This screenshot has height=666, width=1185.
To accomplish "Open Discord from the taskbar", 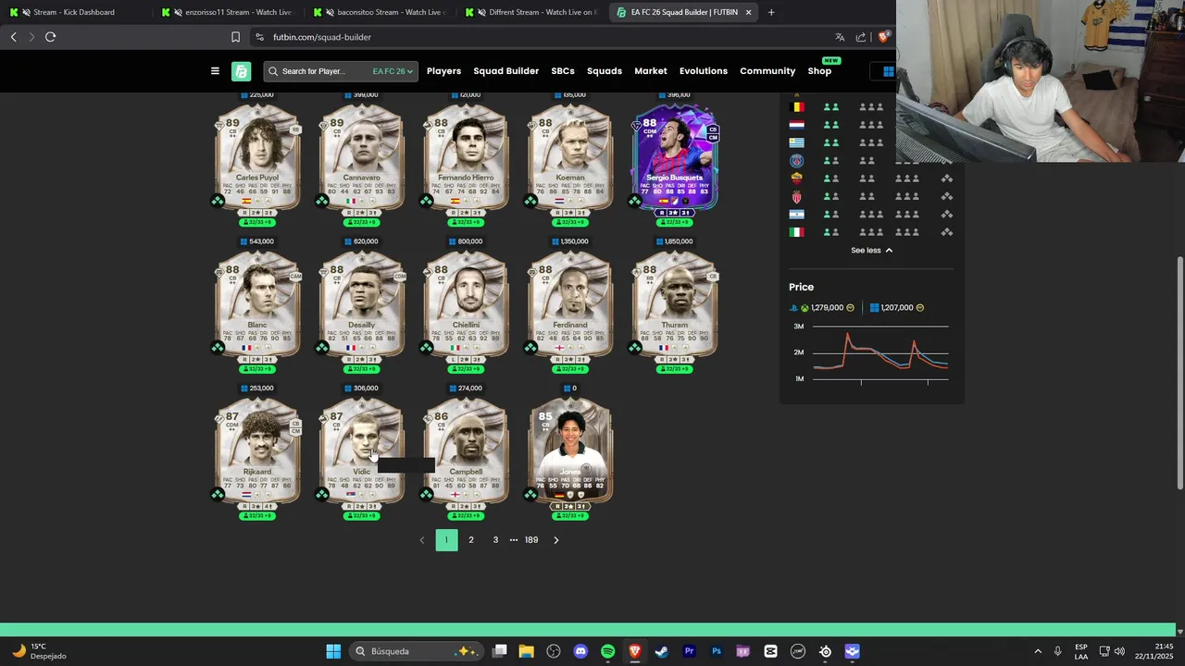I will tap(580, 651).
